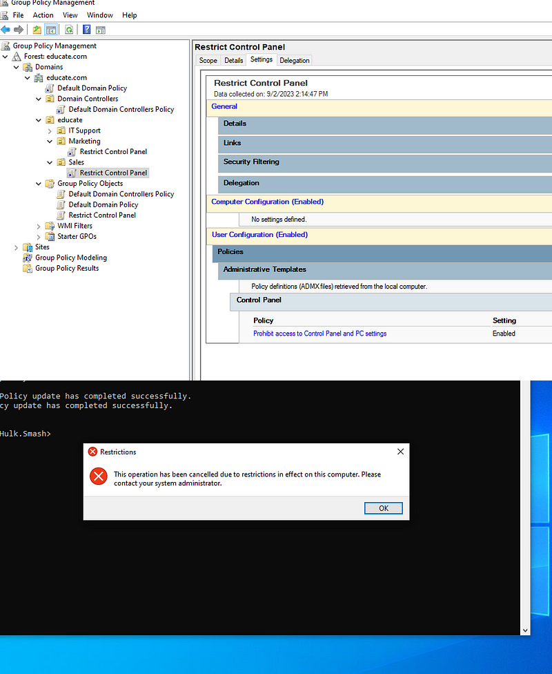Open the Action menu
Screen dimensions: 552x674
point(43,15)
